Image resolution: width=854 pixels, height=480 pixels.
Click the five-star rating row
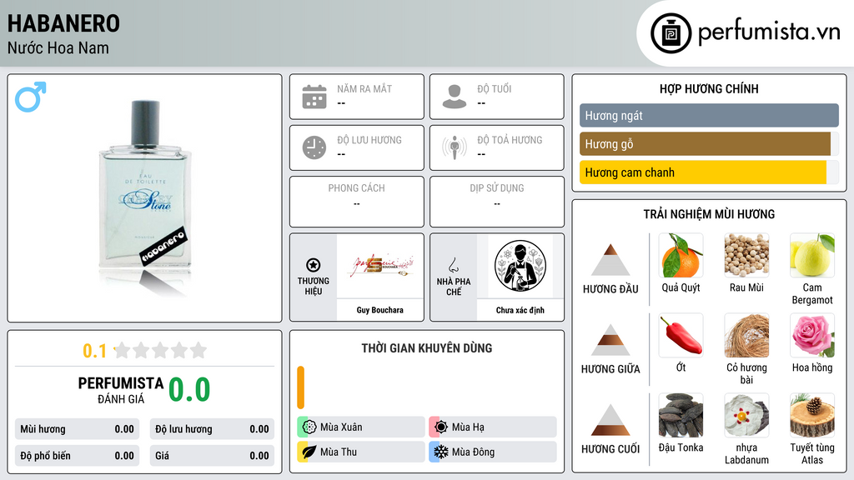(x=160, y=351)
